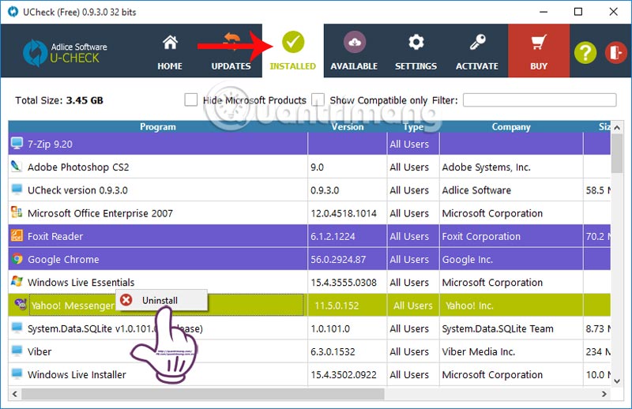Click the red BUY button
Screen dimensions: 632x409
click(539, 51)
